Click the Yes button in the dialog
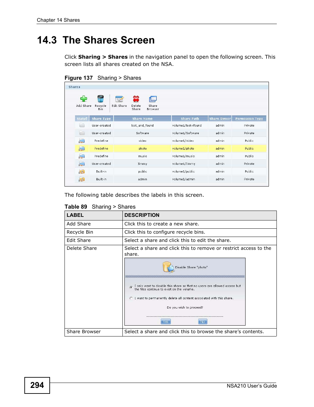 pyautogui.click(x=166, y=321)
